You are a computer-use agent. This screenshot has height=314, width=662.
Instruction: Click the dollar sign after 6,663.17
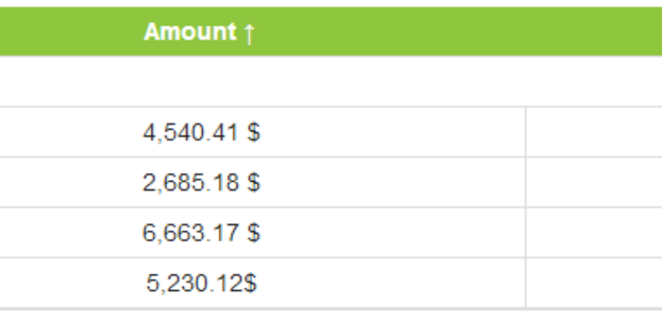point(254,233)
